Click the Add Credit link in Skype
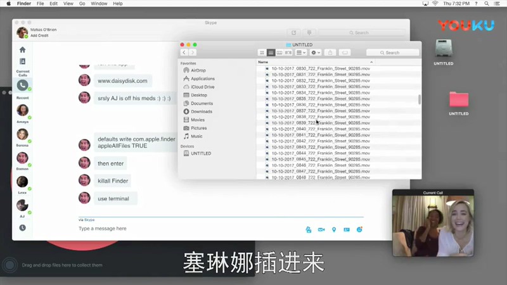Image resolution: width=507 pixels, height=285 pixels. (x=39, y=35)
